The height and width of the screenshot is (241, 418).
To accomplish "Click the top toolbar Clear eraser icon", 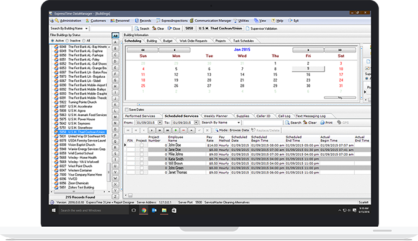I will coord(154,28).
